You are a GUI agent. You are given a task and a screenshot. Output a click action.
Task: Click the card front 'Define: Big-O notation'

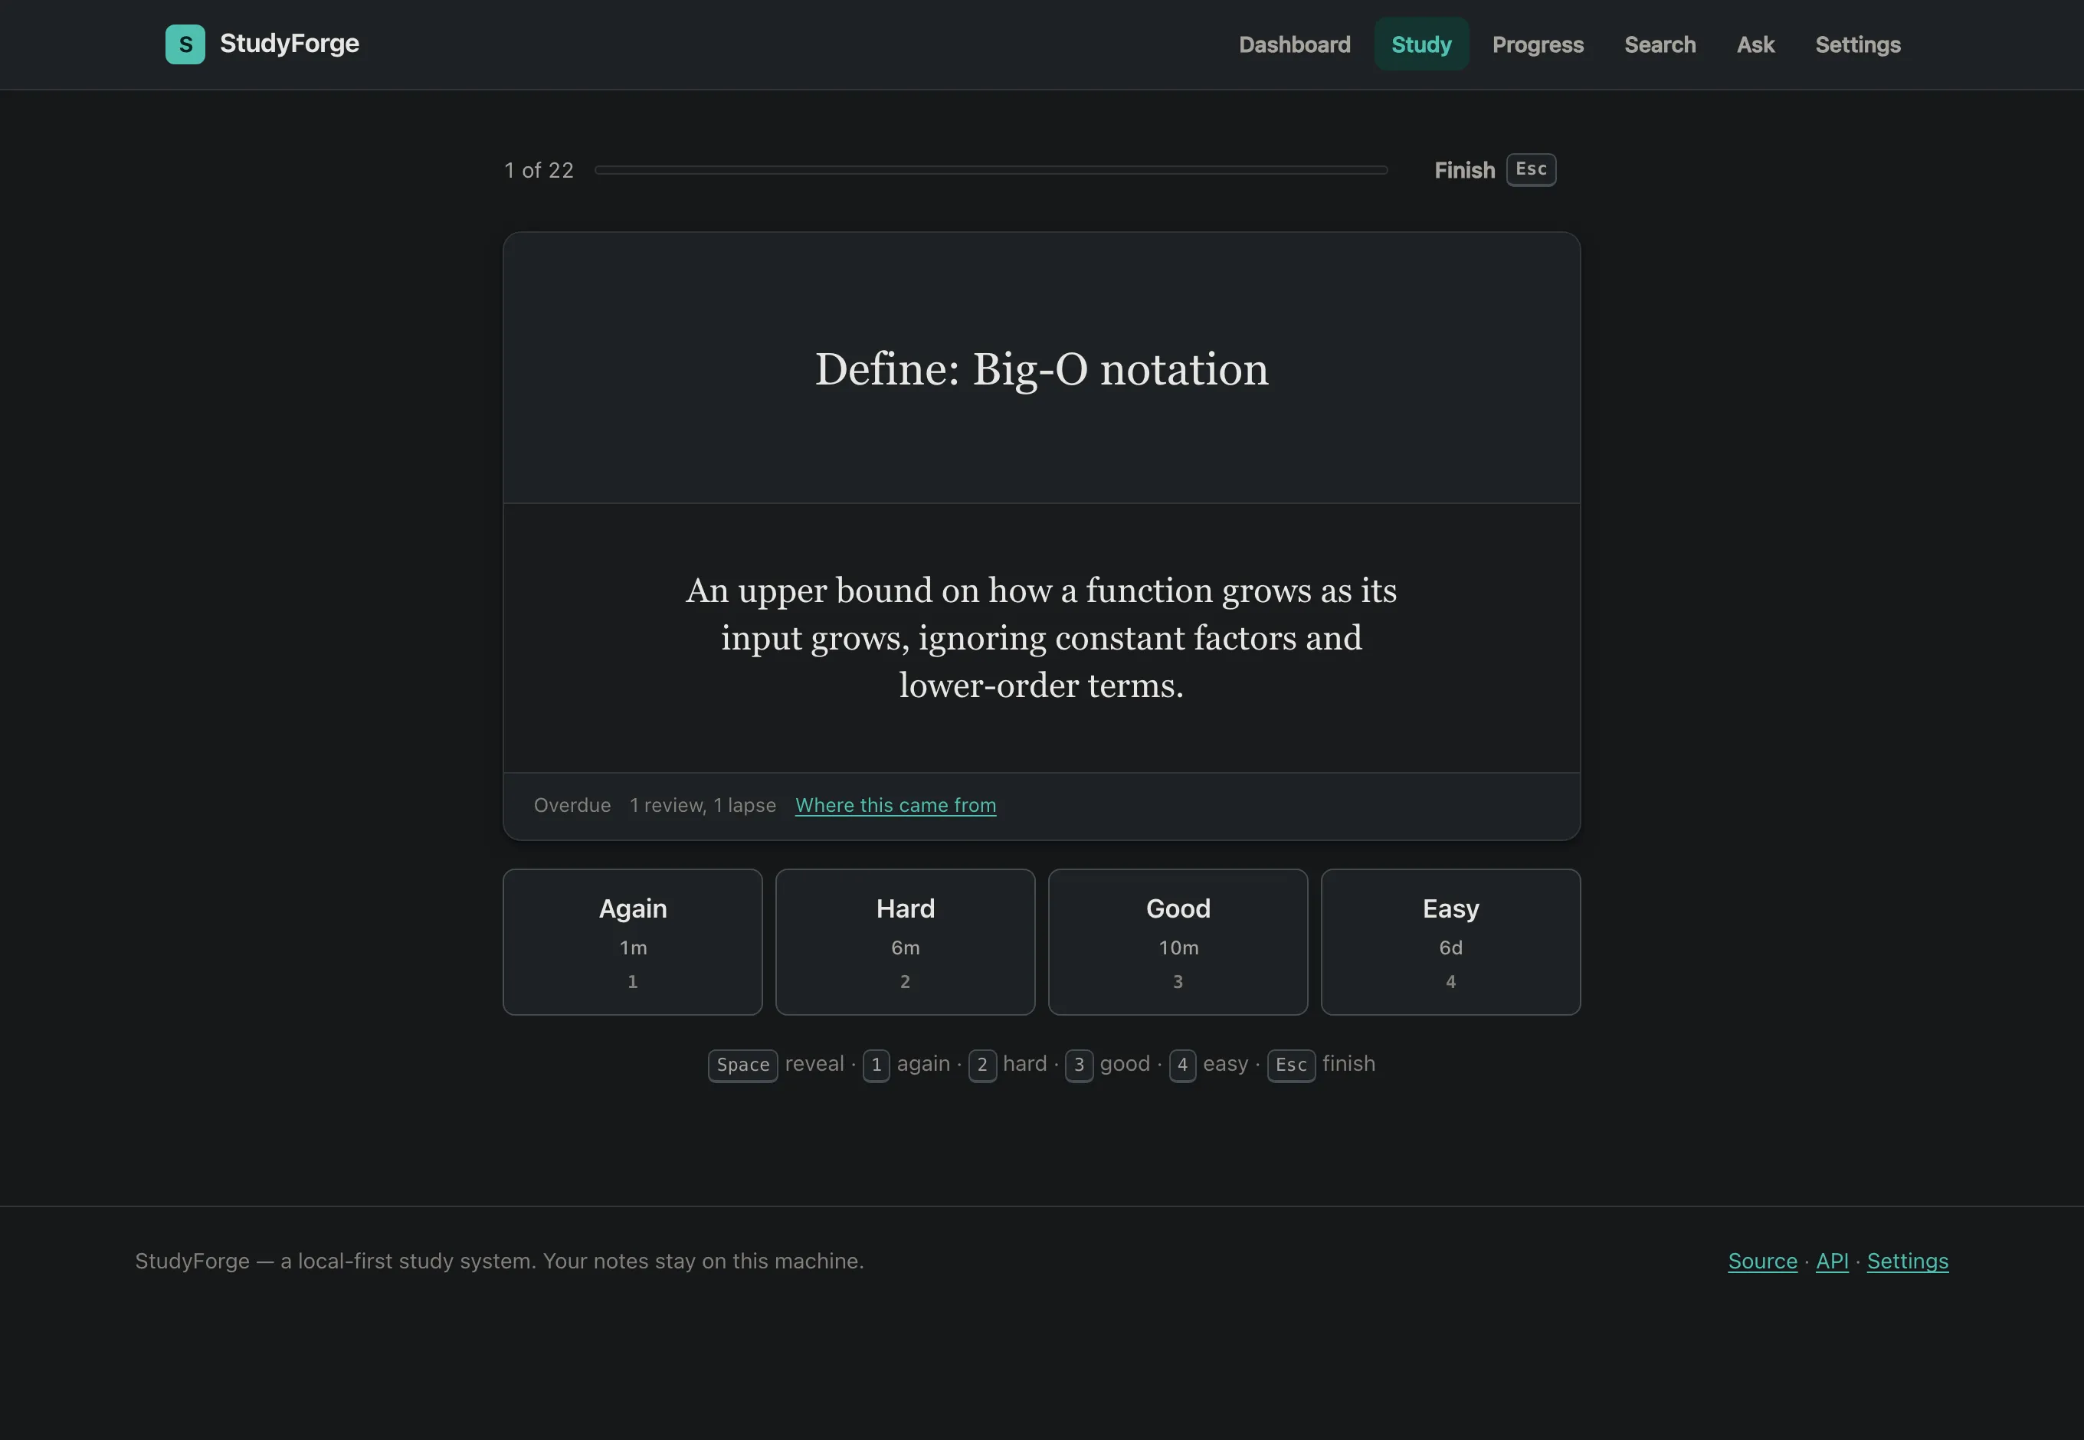tap(1041, 369)
